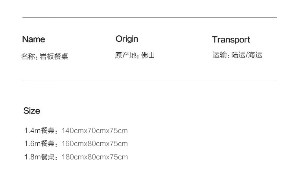Select the 海运 transport option text
The image size is (295, 195).
pos(255,55)
